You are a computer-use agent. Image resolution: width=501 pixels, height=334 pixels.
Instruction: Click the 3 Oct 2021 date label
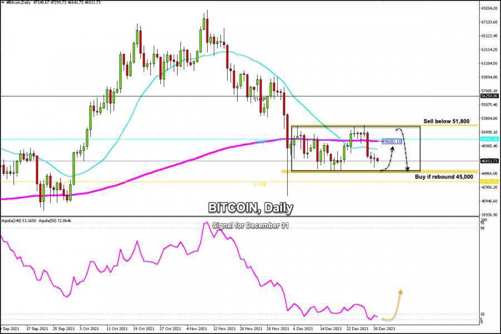point(89,328)
